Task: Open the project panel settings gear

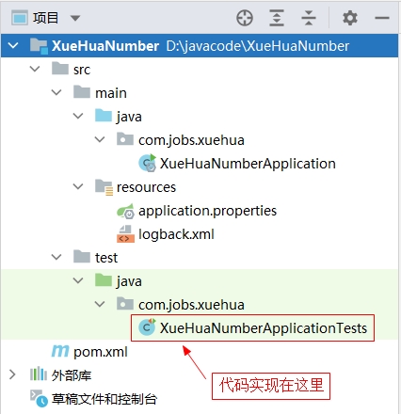Action: pyautogui.click(x=350, y=18)
